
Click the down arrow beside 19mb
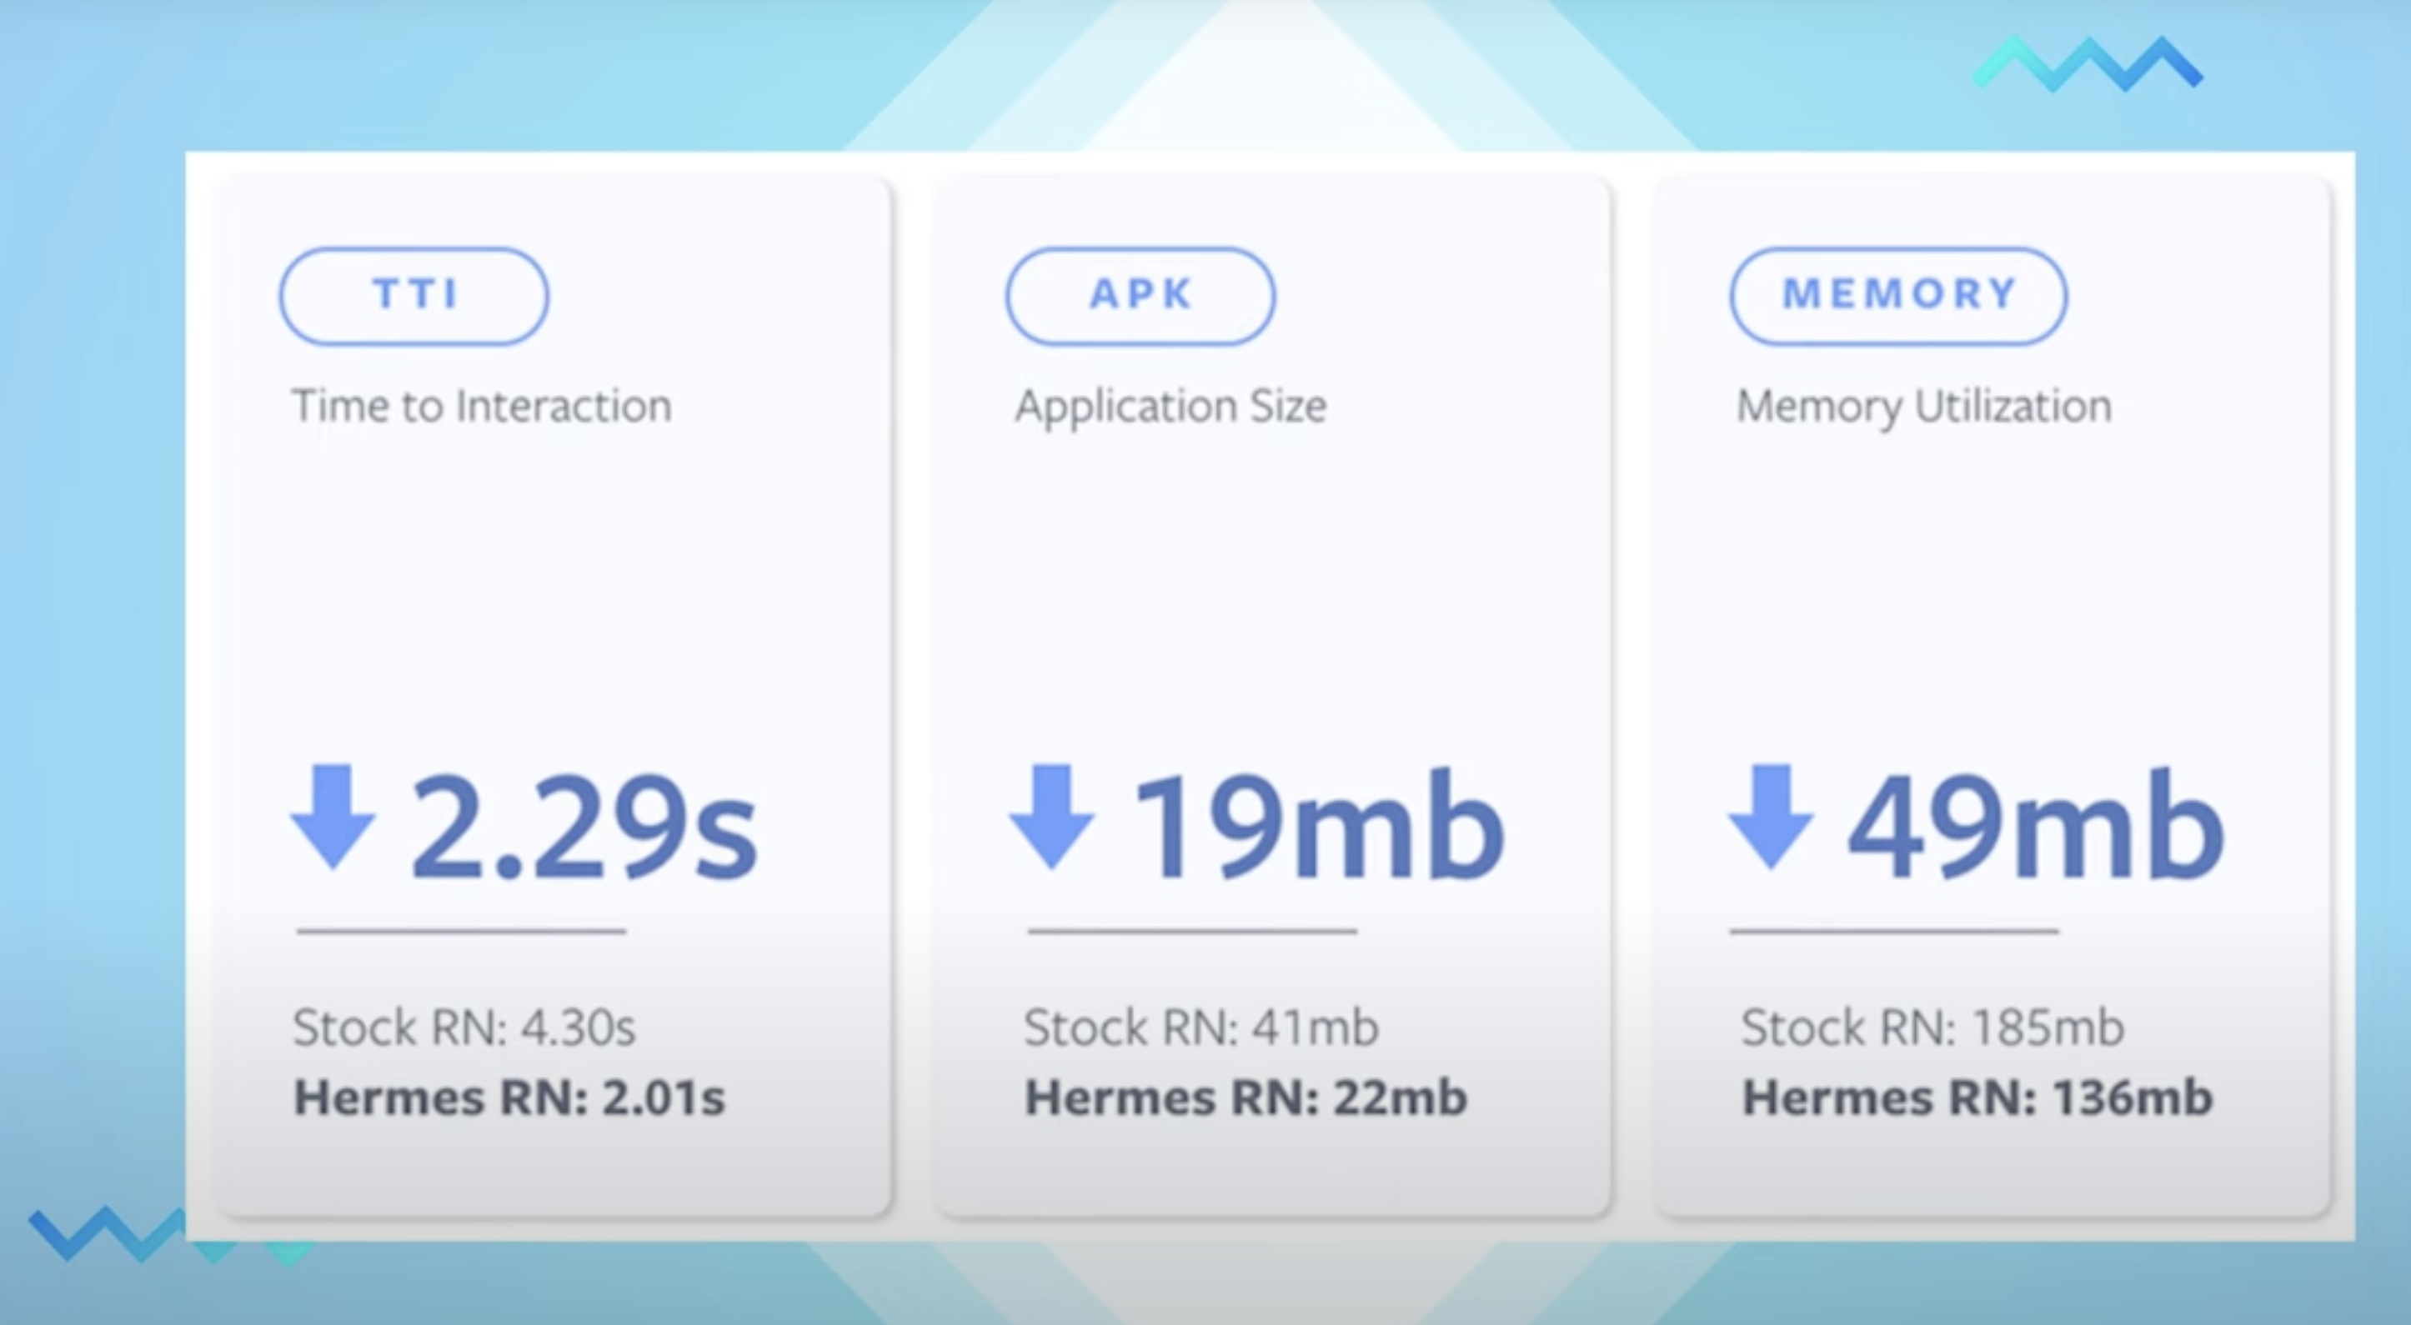(1052, 817)
